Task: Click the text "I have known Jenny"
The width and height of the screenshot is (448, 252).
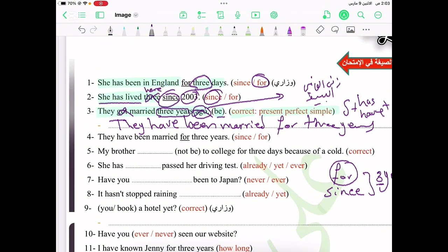Action: (x=131, y=248)
